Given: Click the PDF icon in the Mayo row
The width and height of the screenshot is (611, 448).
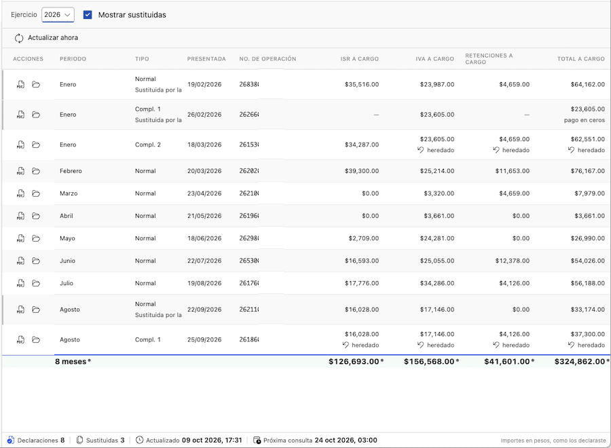Looking at the screenshot, I should [20, 238].
